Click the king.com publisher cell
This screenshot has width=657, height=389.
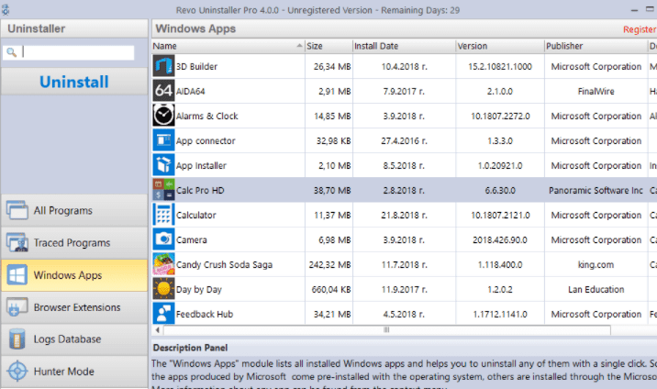point(596,264)
